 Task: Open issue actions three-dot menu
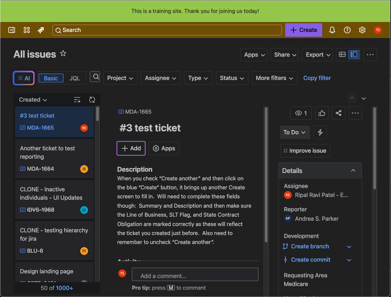click(x=355, y=113)
